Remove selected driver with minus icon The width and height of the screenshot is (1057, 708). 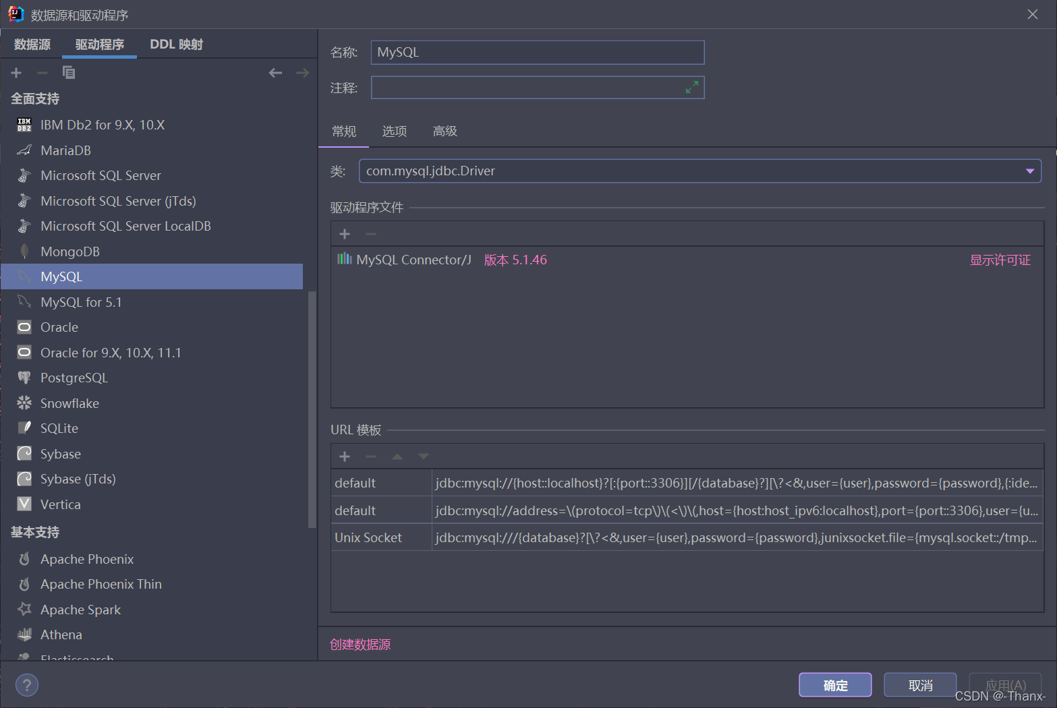pos(42,73)
